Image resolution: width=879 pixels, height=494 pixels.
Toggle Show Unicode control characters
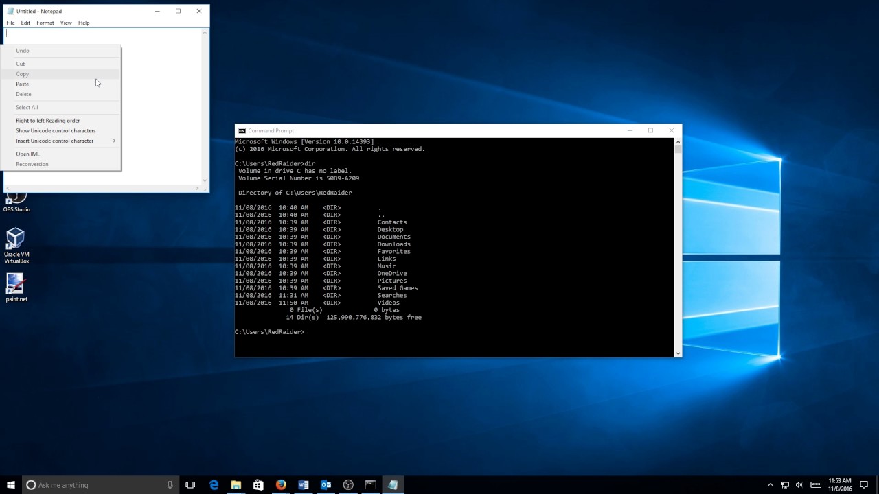(x=62, y=130)
